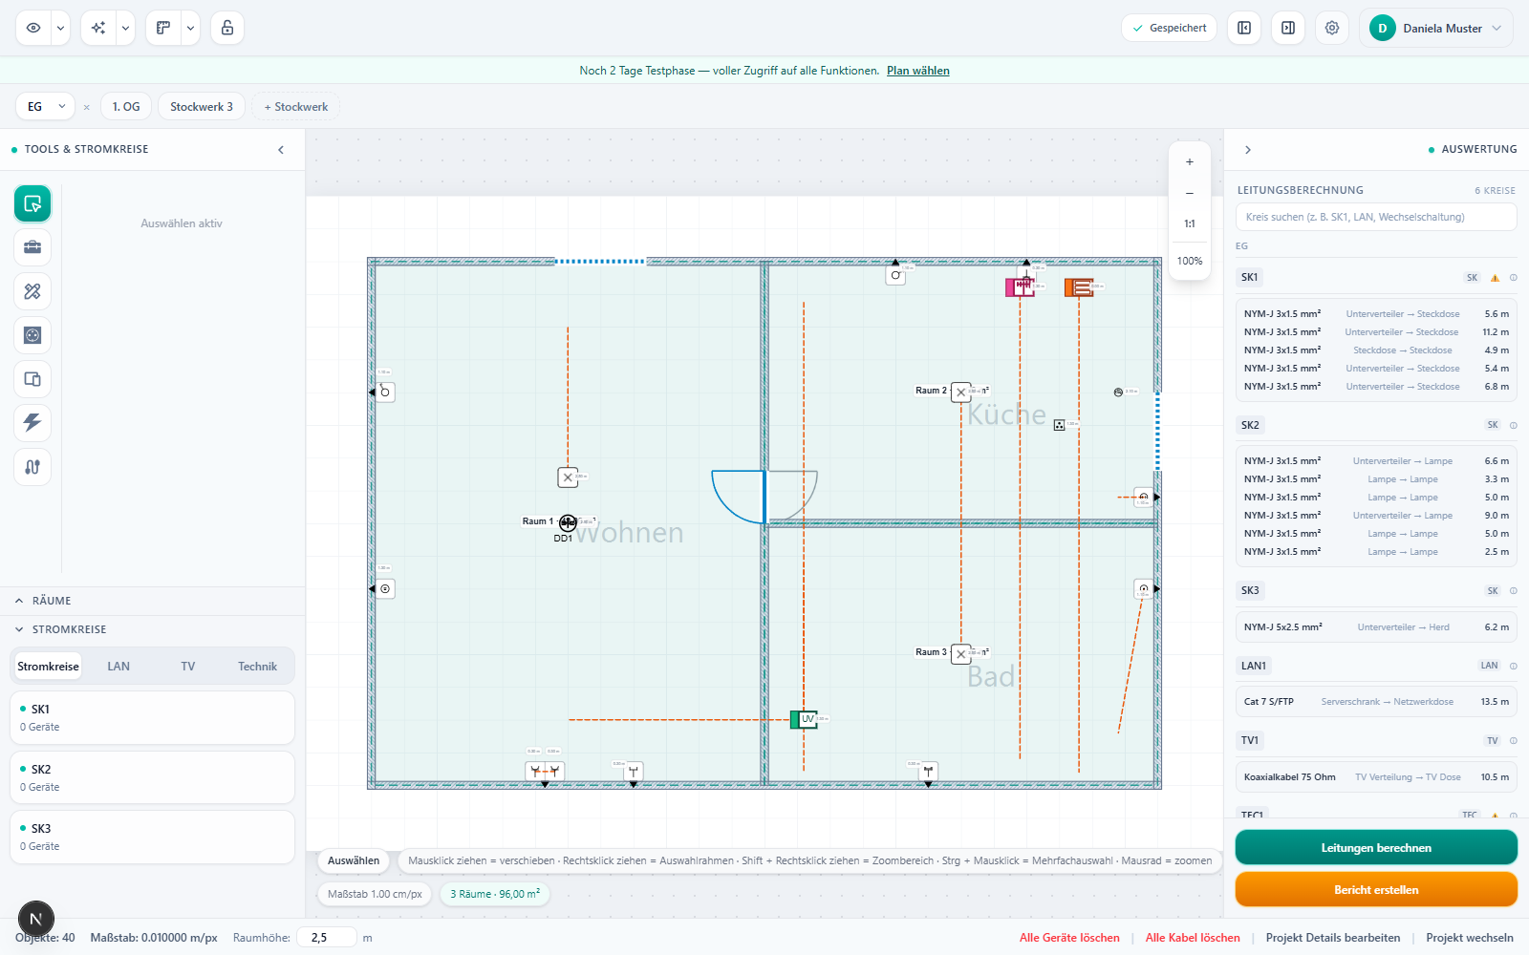This screenshot has height=955, width=1529.
Task: Open the devices icon in left sidebar
Action: point(32,379)
